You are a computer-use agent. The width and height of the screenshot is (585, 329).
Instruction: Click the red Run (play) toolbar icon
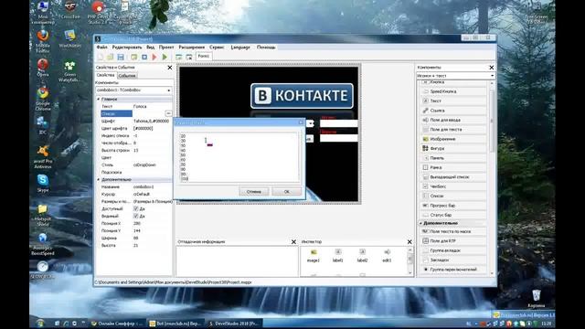(x=154, y=57)
